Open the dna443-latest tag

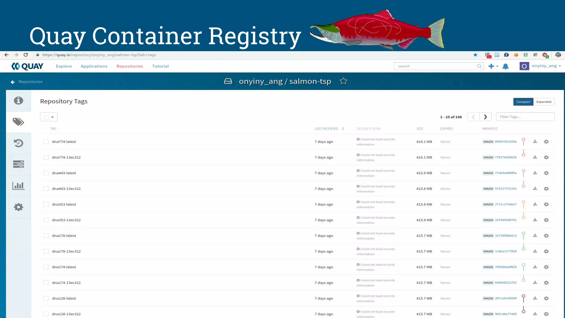point(64,173)
